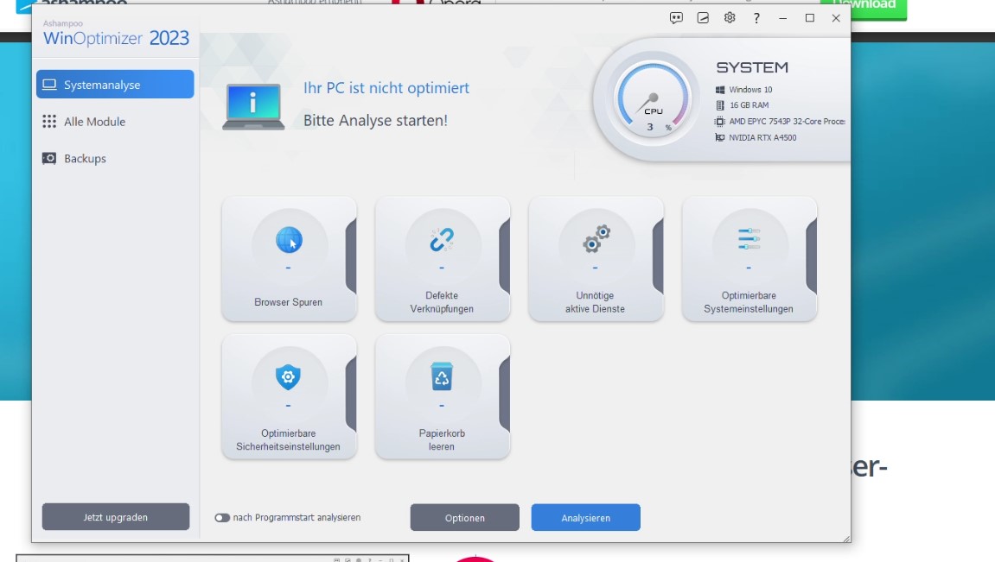Screen dimensions: 995x562
Task: Open the Optionen button
Action: pos(464,518)
